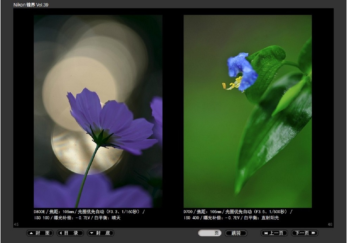
Task: Click the skip-back icon on 上一页 button
Action: pos(266,233)
